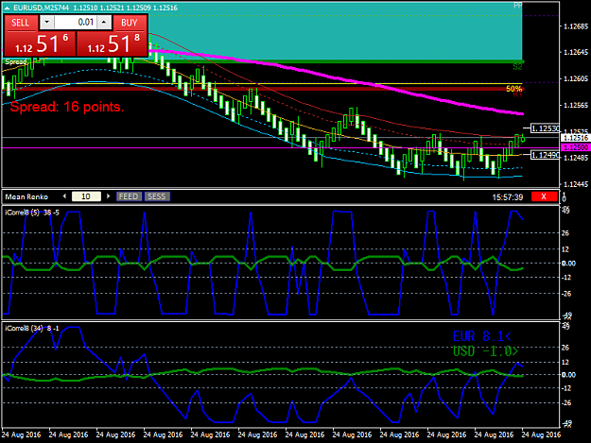591x443 pixels.
Task: Toggle the SESS button
Action: 156,196
